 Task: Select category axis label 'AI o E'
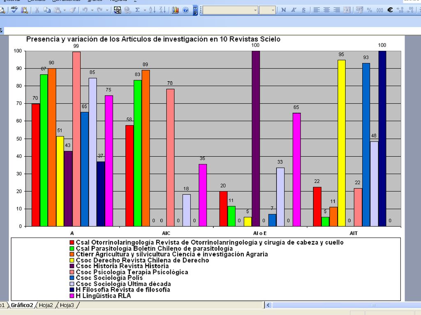[260, 233]
